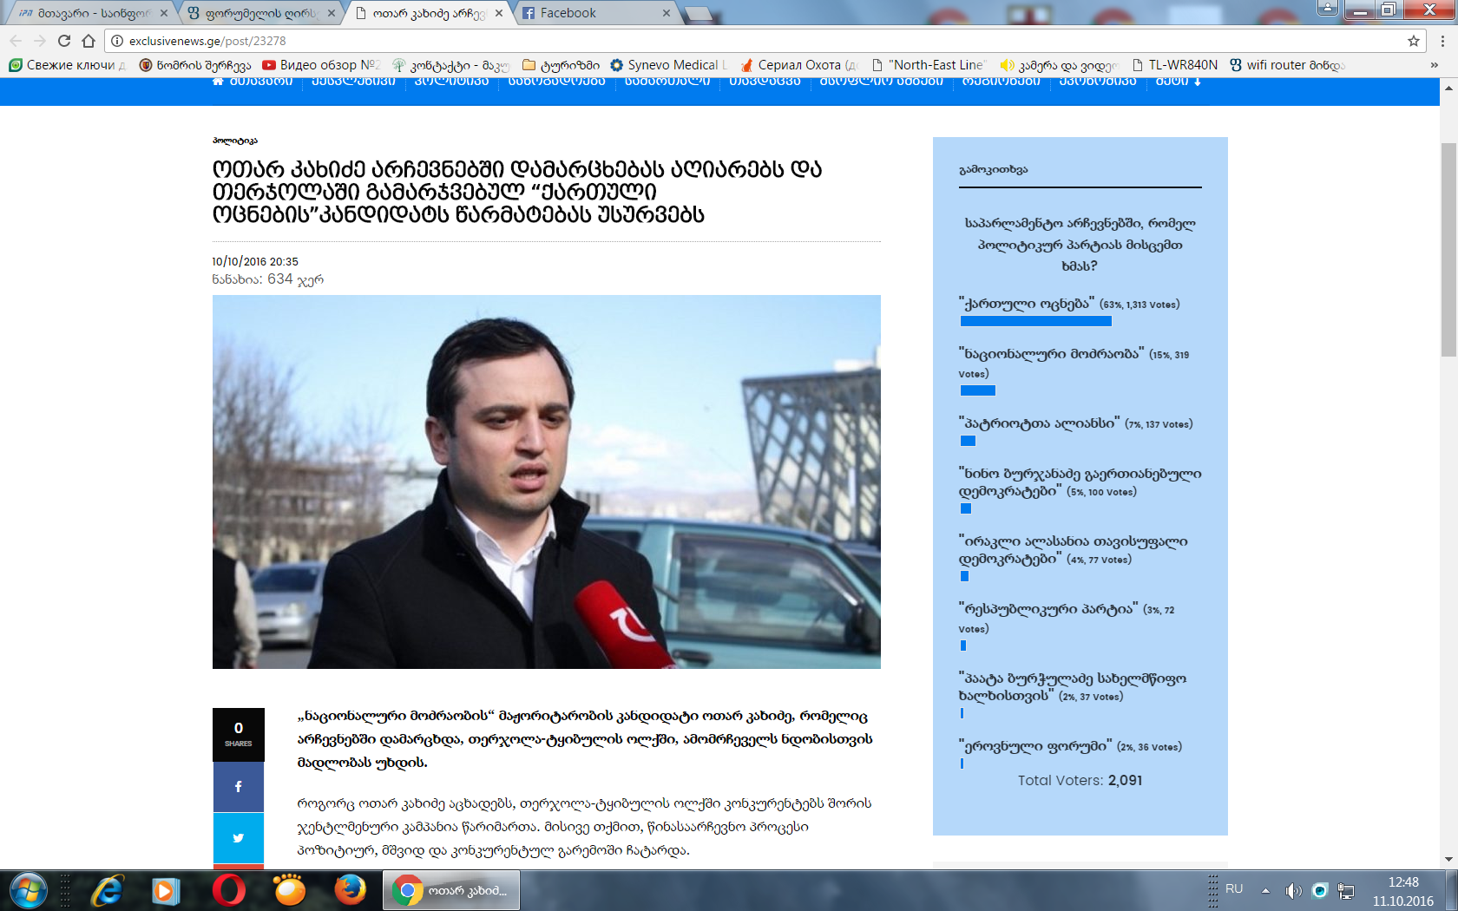Close the first მთავარი tab
The image size is (1458, 911).
164,13
